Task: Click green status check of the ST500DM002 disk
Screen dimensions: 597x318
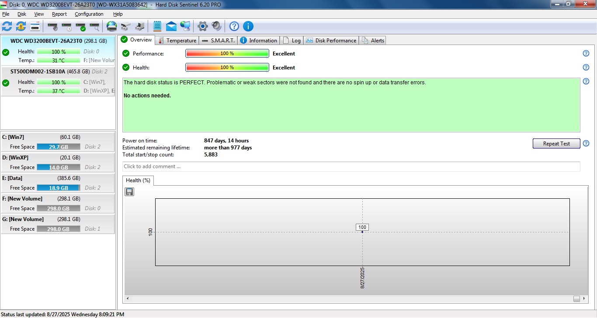Action: [x=6, y=83]
